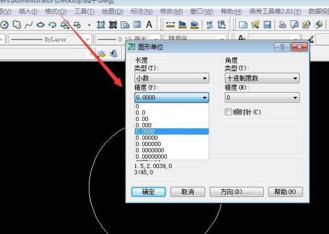Click the 确定 button
Screen dimensions: 329x234
[x=148, y=192]
